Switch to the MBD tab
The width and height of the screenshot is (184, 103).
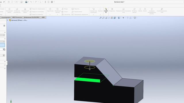point(43,17)
